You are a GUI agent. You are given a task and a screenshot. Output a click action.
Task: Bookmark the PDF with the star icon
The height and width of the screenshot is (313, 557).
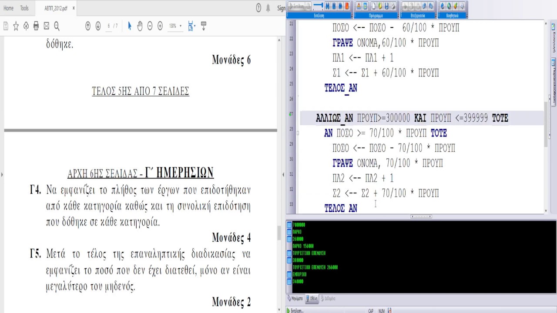tap(16, 26)
